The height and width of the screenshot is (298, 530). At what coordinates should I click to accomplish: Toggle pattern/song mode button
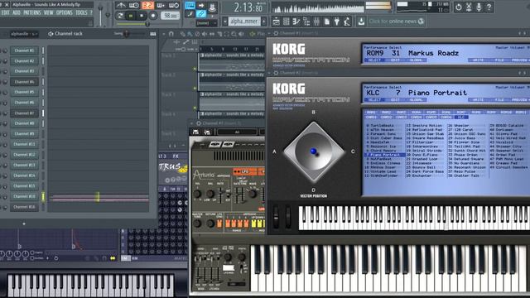coord(120,16)
